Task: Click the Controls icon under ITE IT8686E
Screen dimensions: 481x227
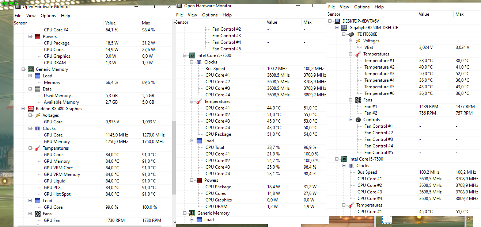Action: coord(358,120)
